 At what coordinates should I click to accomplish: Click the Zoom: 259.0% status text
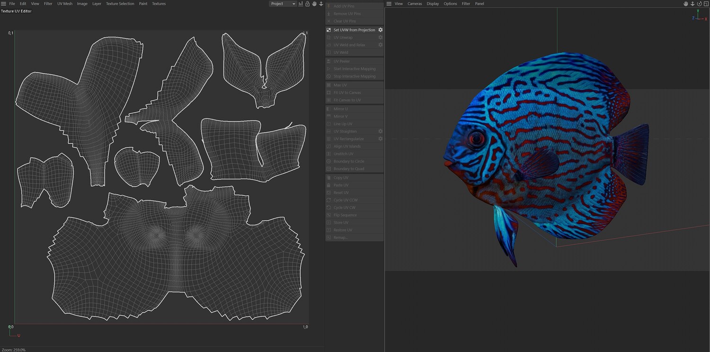(14, 350)
